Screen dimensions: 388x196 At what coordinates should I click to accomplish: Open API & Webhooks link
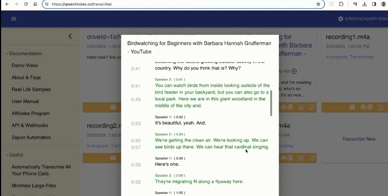click(x=30, y=125)
